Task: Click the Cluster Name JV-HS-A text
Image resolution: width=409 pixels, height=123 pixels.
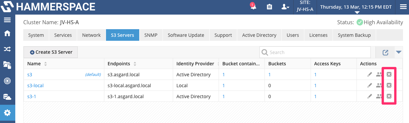Action: tap(51, 23)
